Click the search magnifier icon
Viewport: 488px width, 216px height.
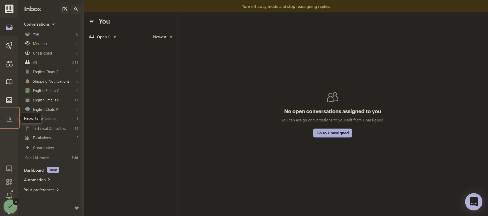click(x=76, y=9)
